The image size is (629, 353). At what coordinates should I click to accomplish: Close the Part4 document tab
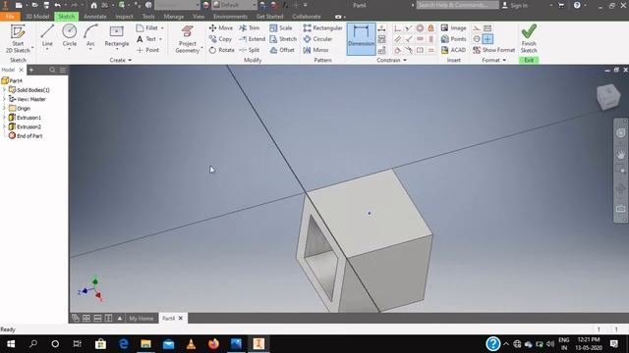[x=181, y=318]
